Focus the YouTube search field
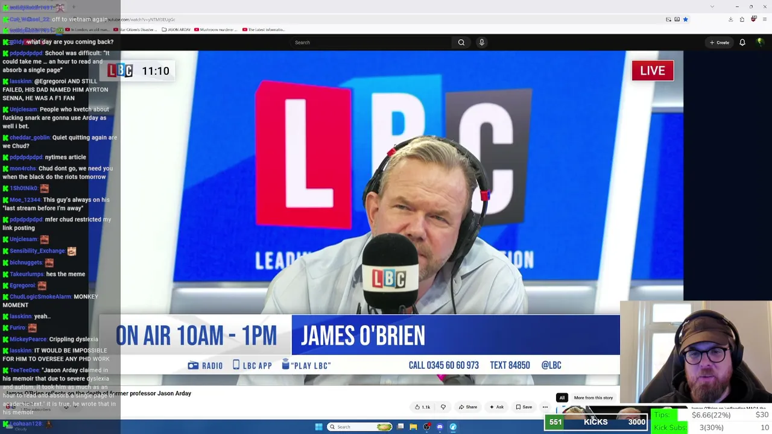The height and width of the screenshot is (434, 772). click(371, 42)
